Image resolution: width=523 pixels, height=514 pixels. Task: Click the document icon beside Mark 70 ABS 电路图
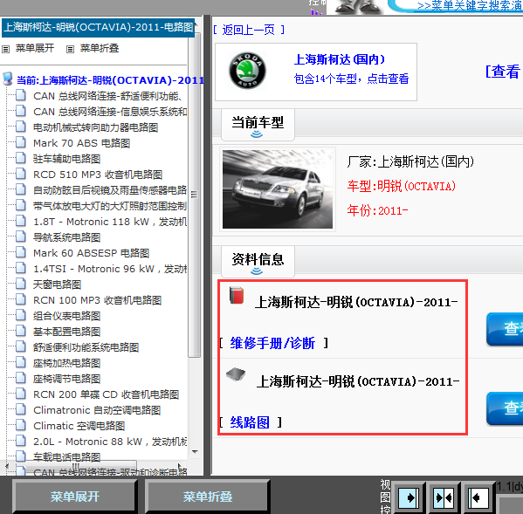click(x=21, y=142)
